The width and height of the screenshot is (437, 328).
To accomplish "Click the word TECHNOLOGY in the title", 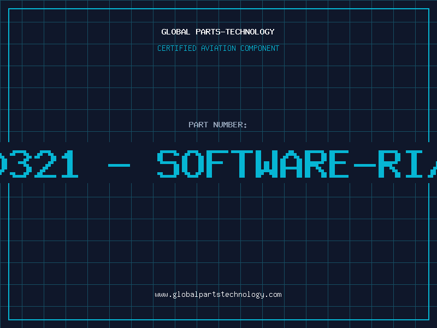I will point(250,32).
